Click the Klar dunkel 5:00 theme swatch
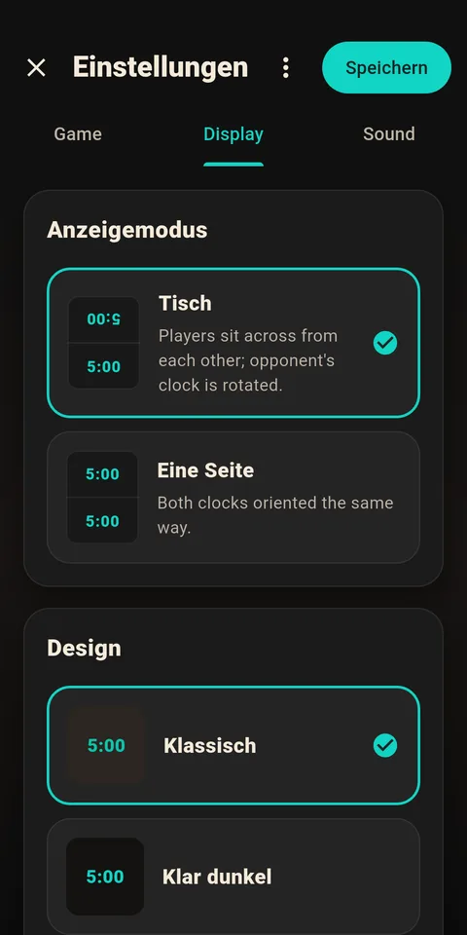The image size is (467, 935). coord(105,877)
